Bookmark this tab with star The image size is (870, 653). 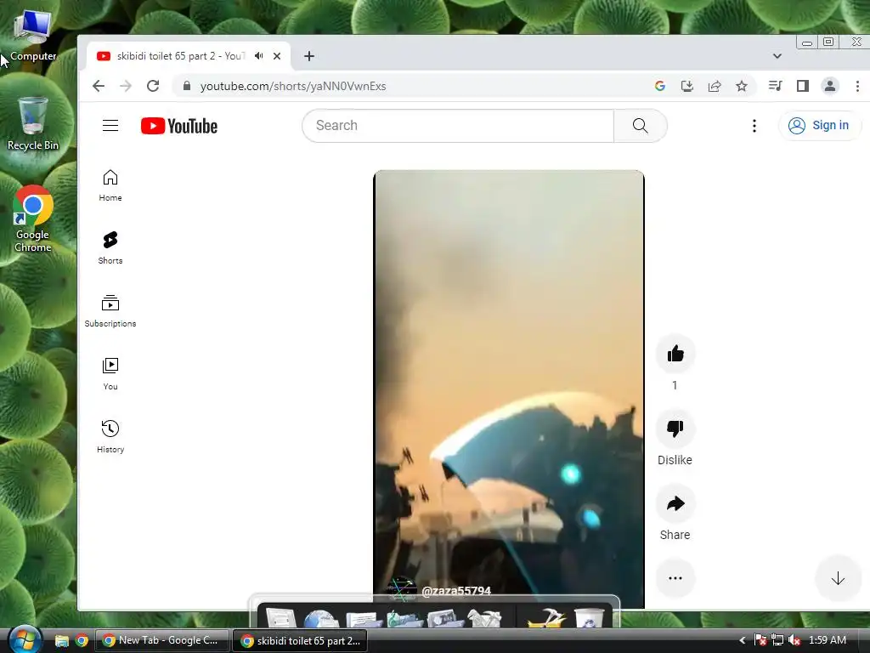pos(741,86)
